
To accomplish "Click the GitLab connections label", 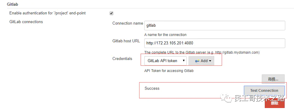I will 26,22.
